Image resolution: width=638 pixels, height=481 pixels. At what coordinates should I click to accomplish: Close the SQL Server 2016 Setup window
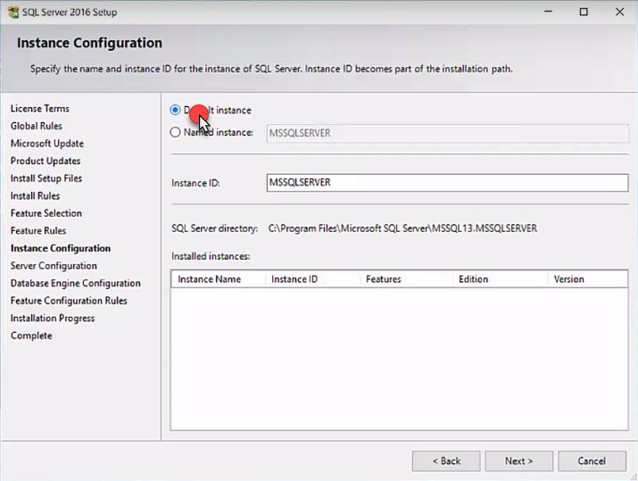619,12
